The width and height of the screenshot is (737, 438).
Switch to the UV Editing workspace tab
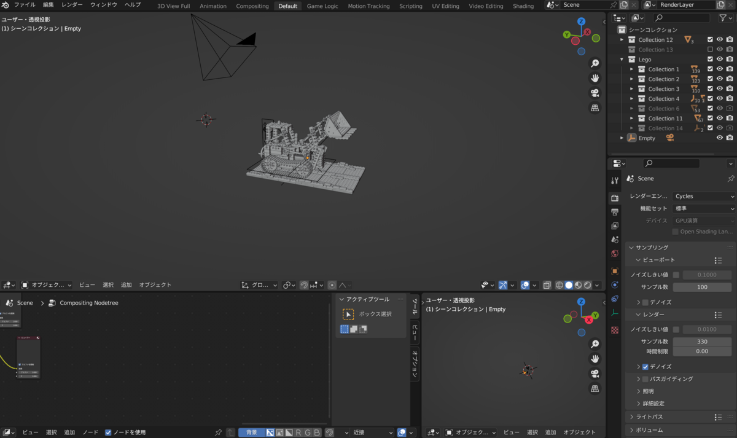tap(445, 6)
